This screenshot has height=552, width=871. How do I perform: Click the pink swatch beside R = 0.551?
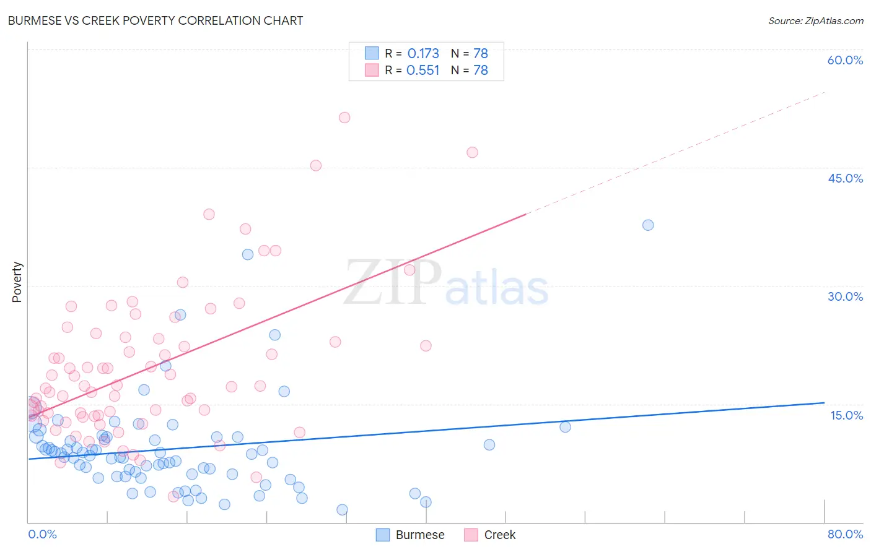coord(372,70)
